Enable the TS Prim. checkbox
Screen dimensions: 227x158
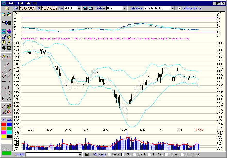pos(149,155)
